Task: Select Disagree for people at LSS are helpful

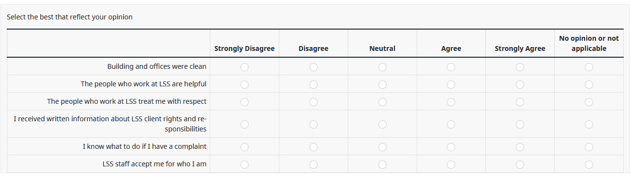Action: click(313, 84)
